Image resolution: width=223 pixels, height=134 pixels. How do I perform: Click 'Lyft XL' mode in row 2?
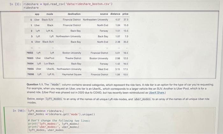pyautogui.click(x=50, y=31)
